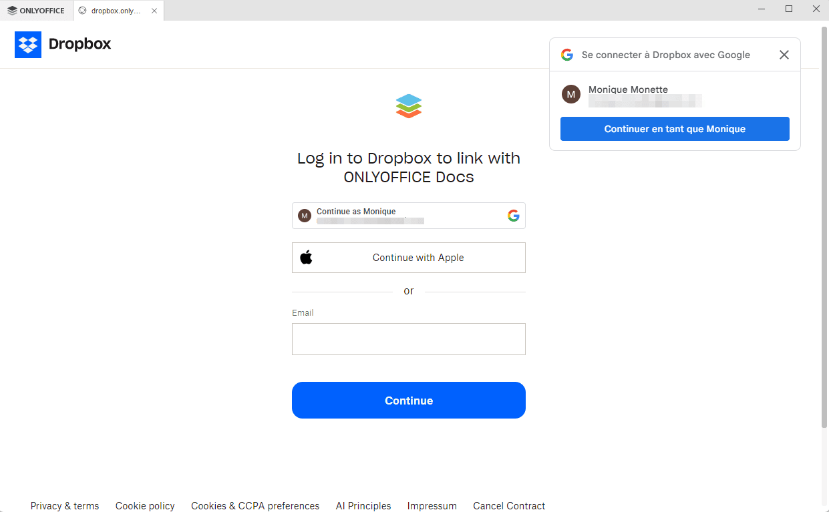Viewport: 829px width, 512px height.
Task: Click the avatar icon on the Continue as Monique row
Action: (305, 215)
